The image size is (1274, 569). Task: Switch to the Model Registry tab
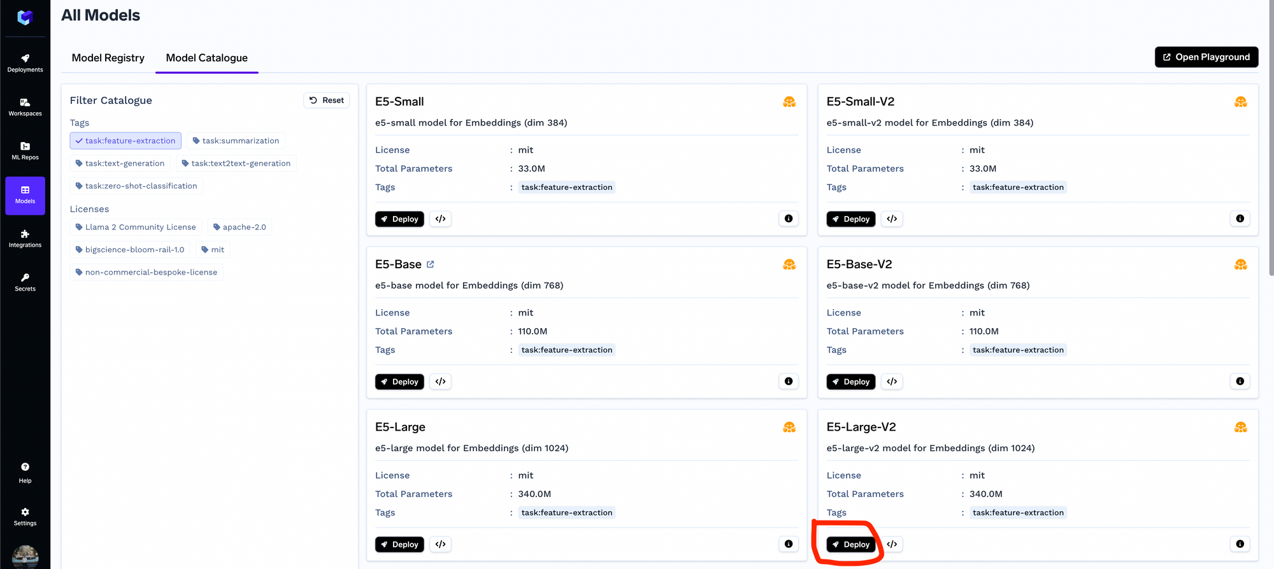pos(108,58)
